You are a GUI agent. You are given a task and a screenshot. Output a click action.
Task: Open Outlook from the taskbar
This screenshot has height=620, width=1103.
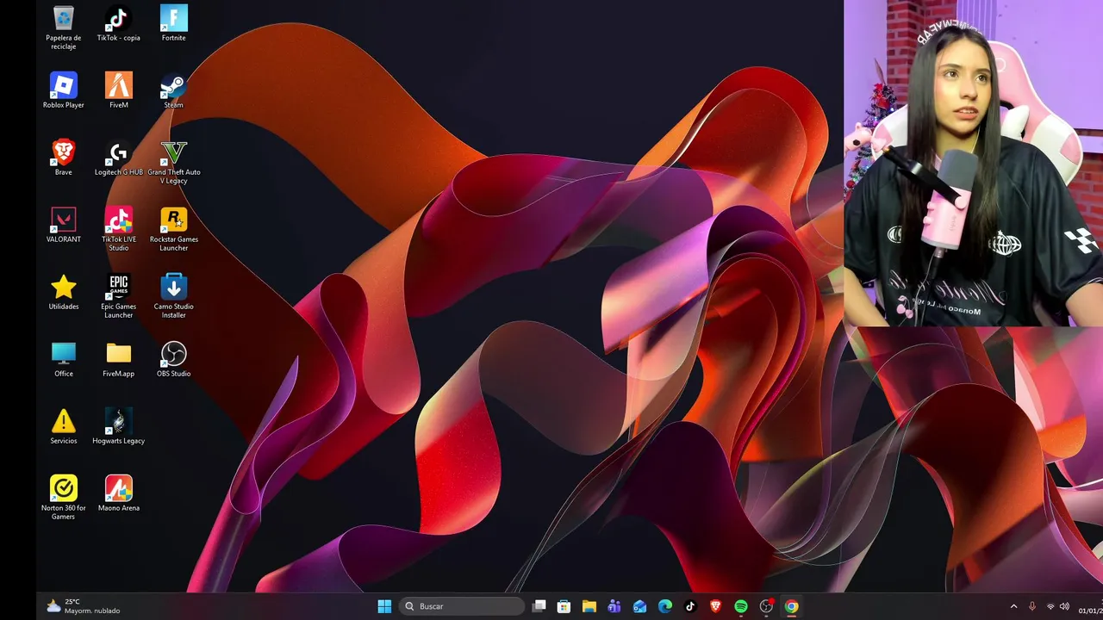[639, 606]
